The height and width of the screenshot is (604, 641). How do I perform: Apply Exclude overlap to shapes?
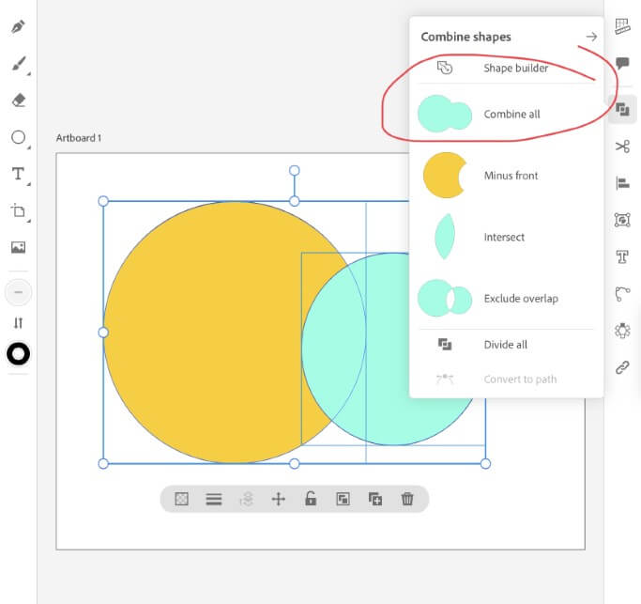[507, 299]
